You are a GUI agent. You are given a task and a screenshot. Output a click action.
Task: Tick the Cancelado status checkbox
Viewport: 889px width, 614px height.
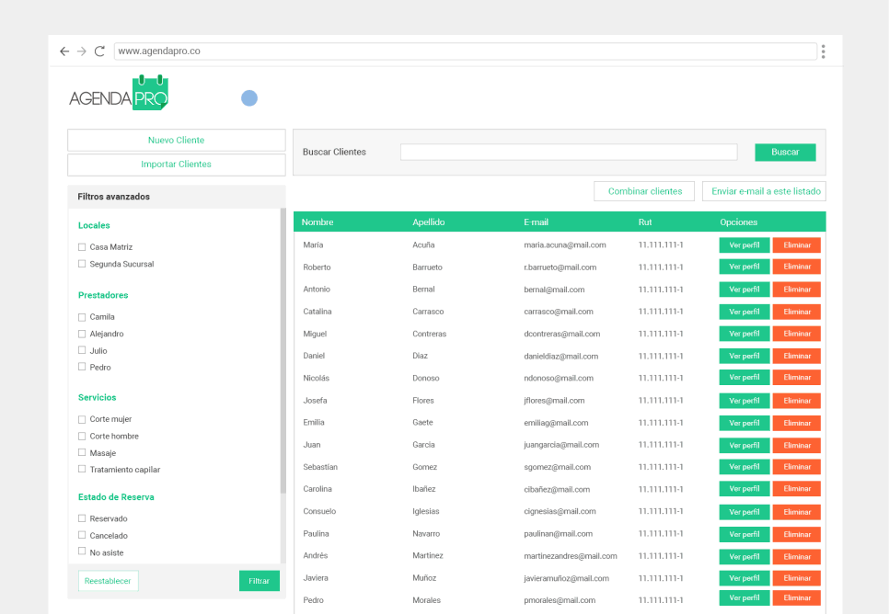pyautogui.click(x=82, y=535)
